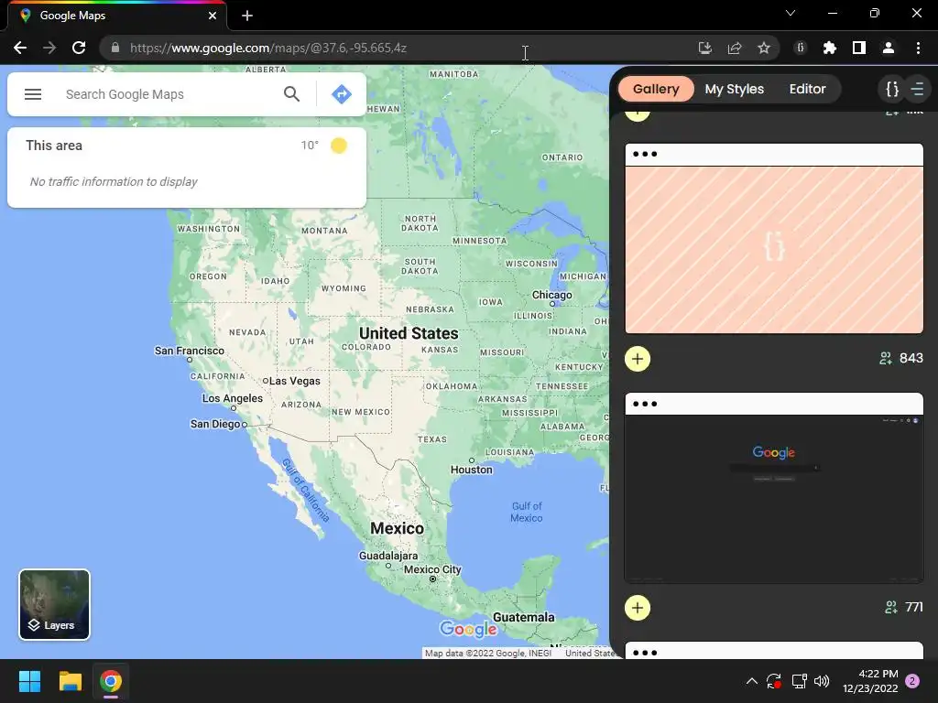
Task: Switch to the Editor tab
Action: tap(807, 89)
